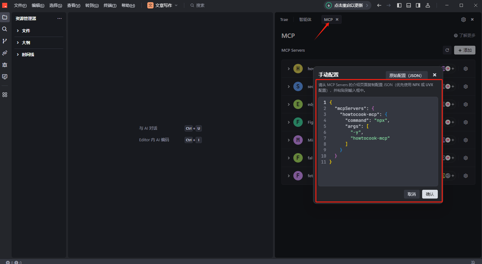The width and height of the screenshot is (482, 264).
Task: Toggle the right side panel layout button
Action: click(x=418, y=5)
